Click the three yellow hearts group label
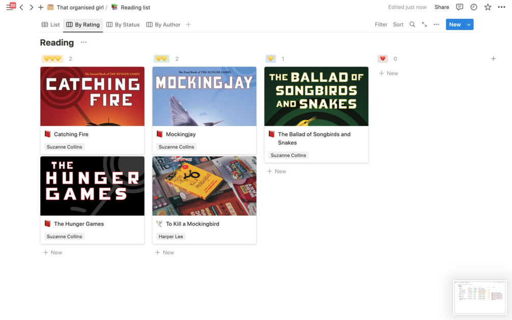The width and height of the screenshot is (512, 320). coord(52,59)
